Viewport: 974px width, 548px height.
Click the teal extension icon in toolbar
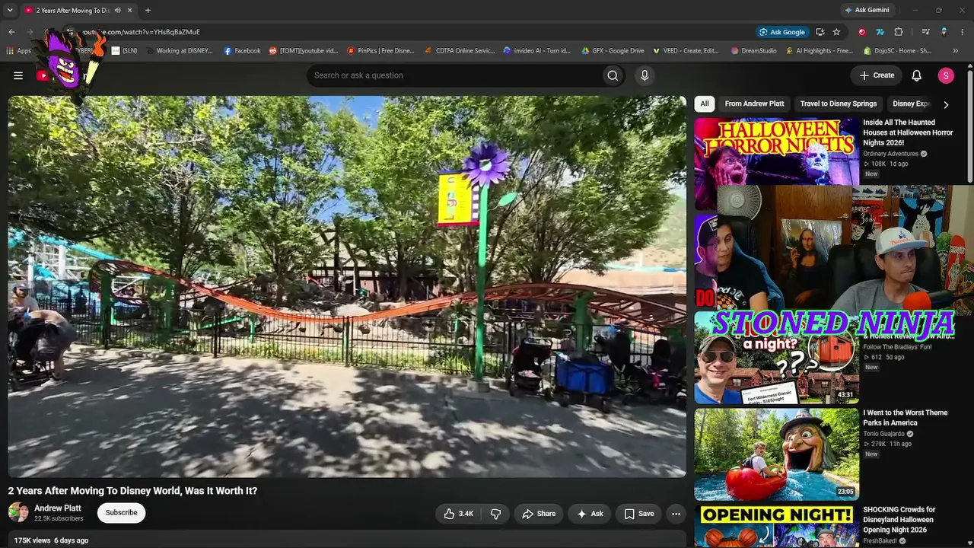880,32
